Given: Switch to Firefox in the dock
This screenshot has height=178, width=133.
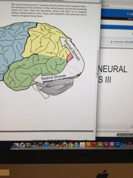Looking at the screenshot, I should tap(64, 145).
